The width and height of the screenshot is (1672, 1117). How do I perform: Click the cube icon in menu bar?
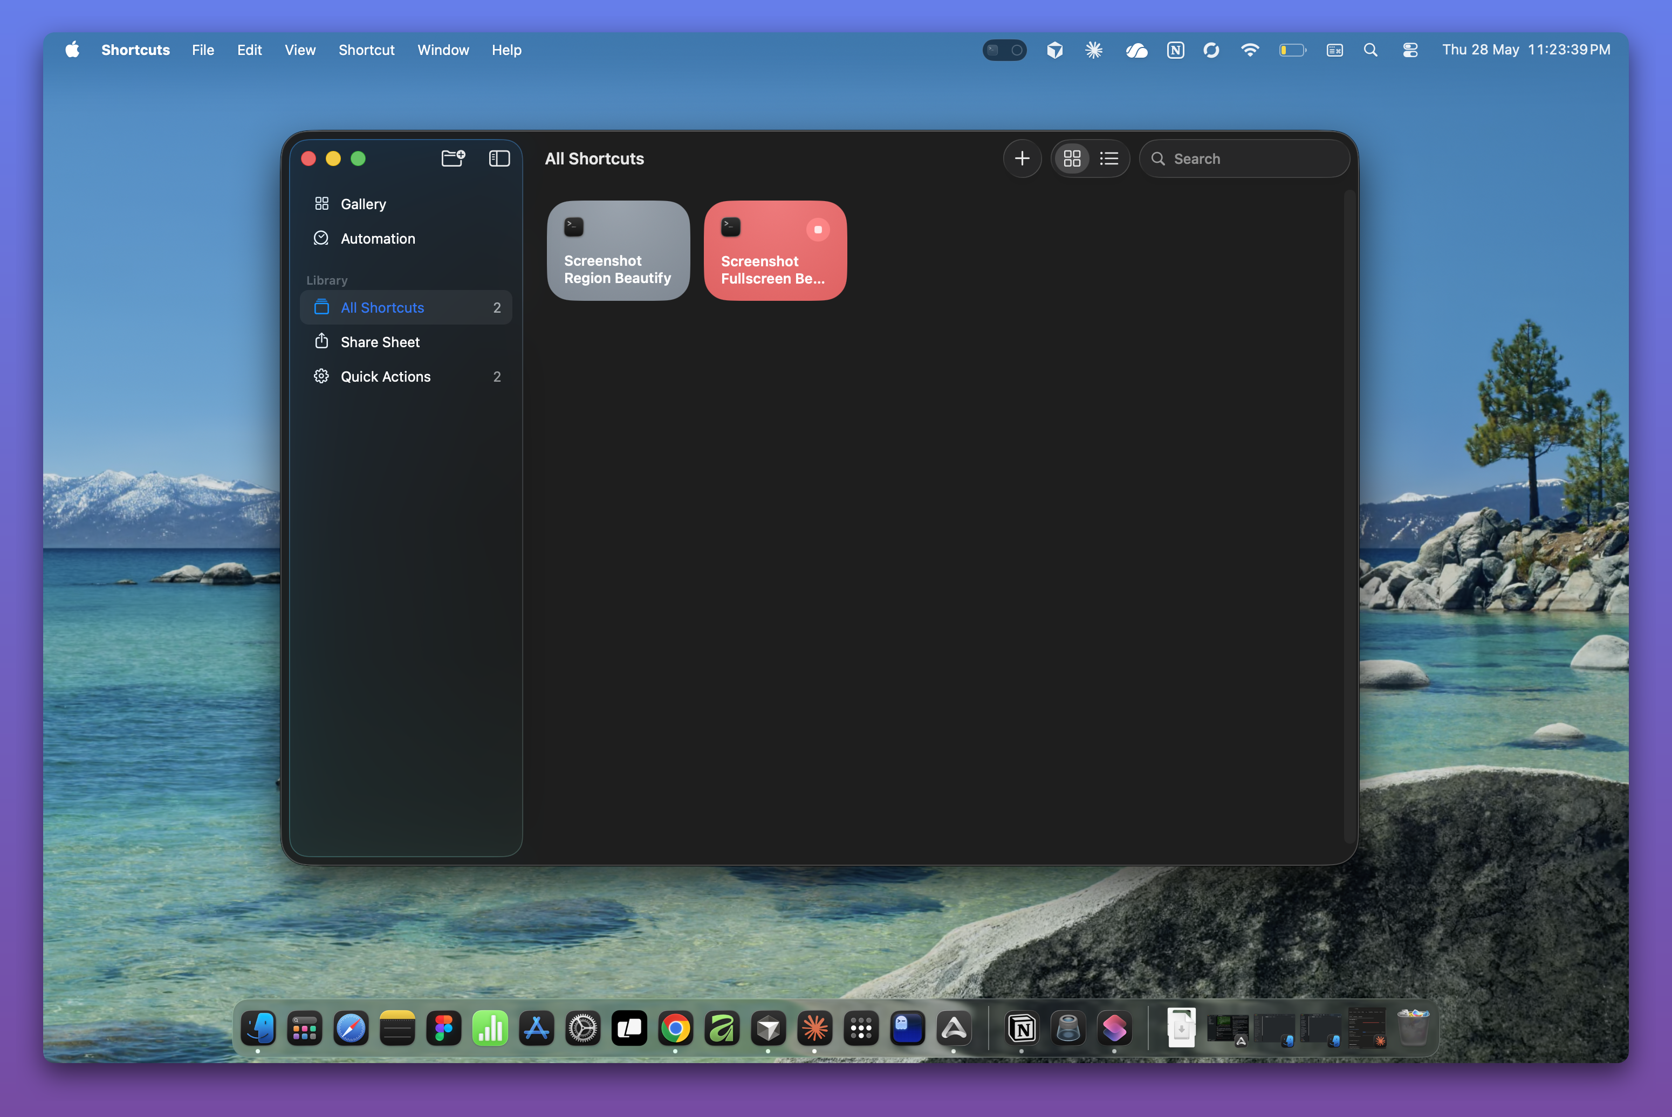[1055, 50]
